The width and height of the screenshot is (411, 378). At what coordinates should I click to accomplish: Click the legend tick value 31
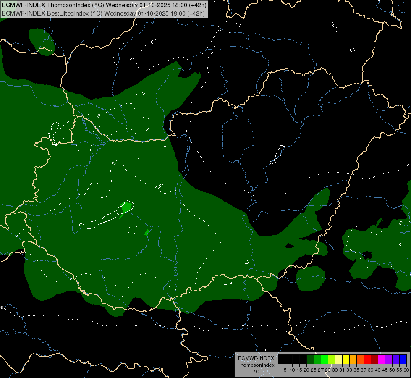(x=342, y=370)
